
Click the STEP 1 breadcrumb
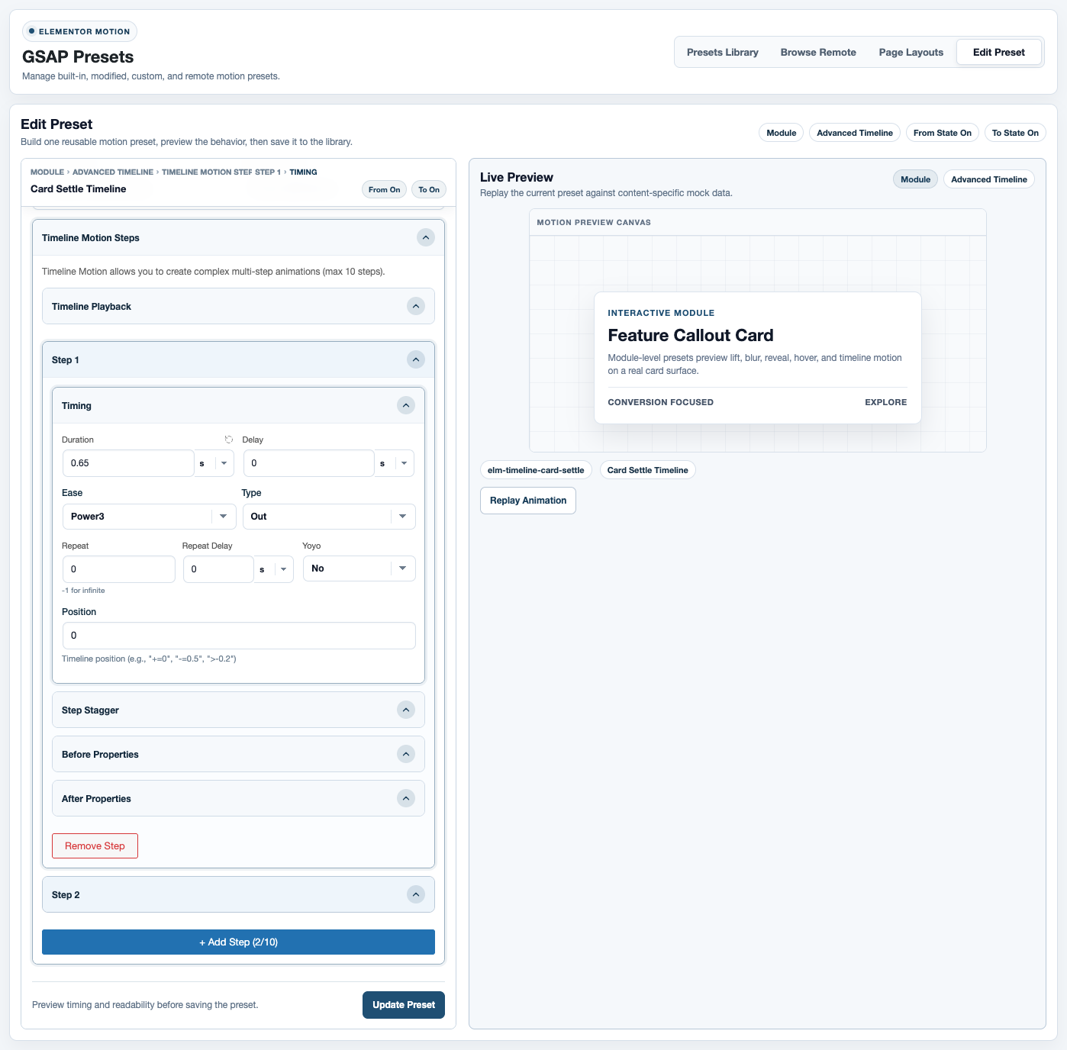tap(268, 172)
